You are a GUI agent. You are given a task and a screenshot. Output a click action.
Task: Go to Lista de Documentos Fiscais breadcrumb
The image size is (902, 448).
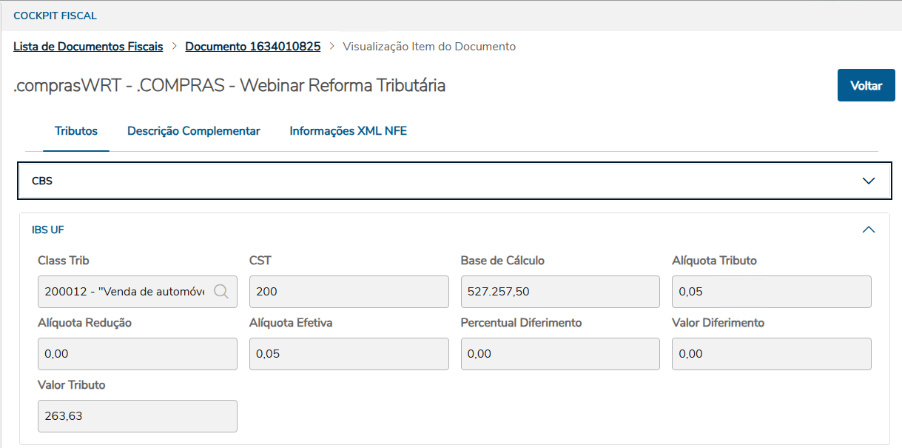[88, 47]
